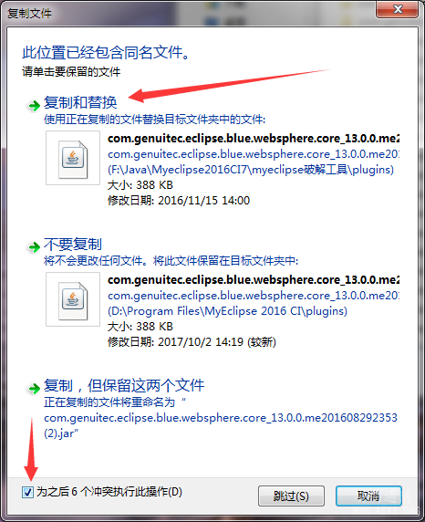The image size is (425, 522).
Task: Click green arrow beside 复制和替换
Action: pos(34,106)
